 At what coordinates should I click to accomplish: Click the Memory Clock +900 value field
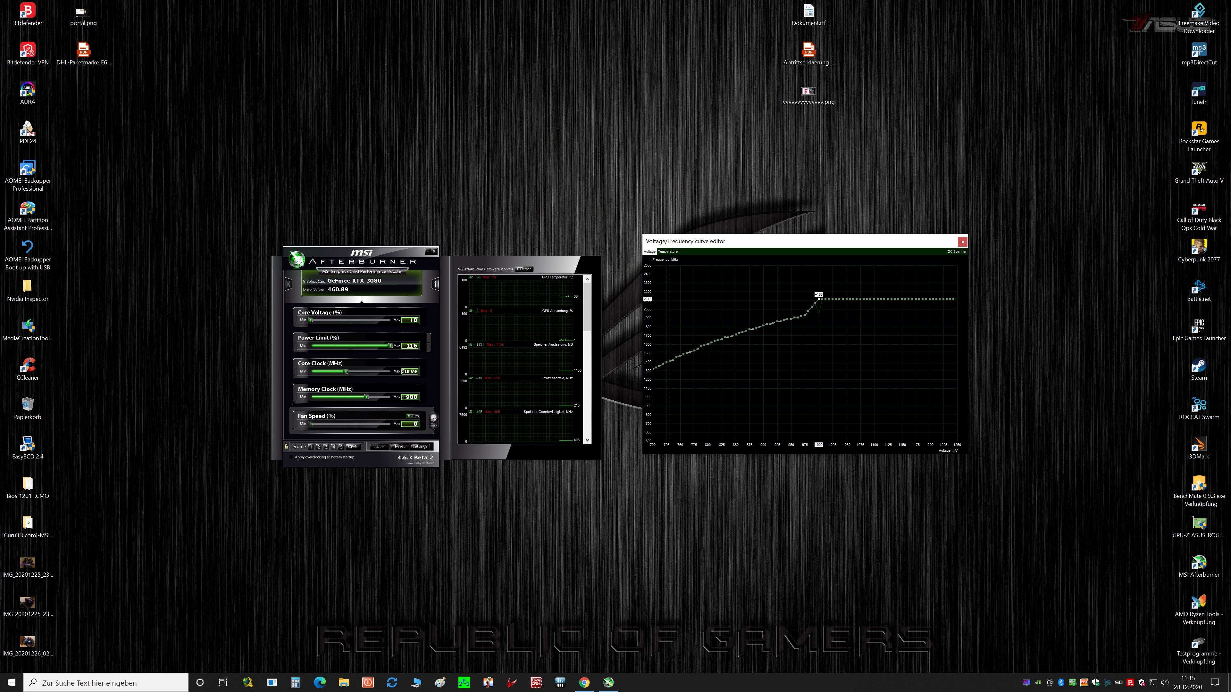pos(410,397)
